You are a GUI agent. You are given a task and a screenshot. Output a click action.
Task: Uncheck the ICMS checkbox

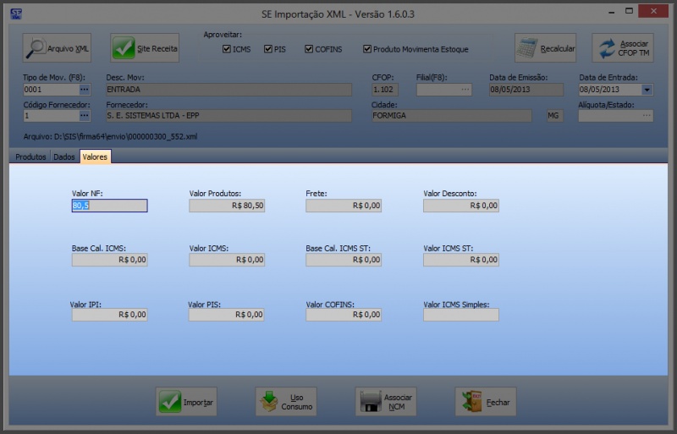coord(227,49)
